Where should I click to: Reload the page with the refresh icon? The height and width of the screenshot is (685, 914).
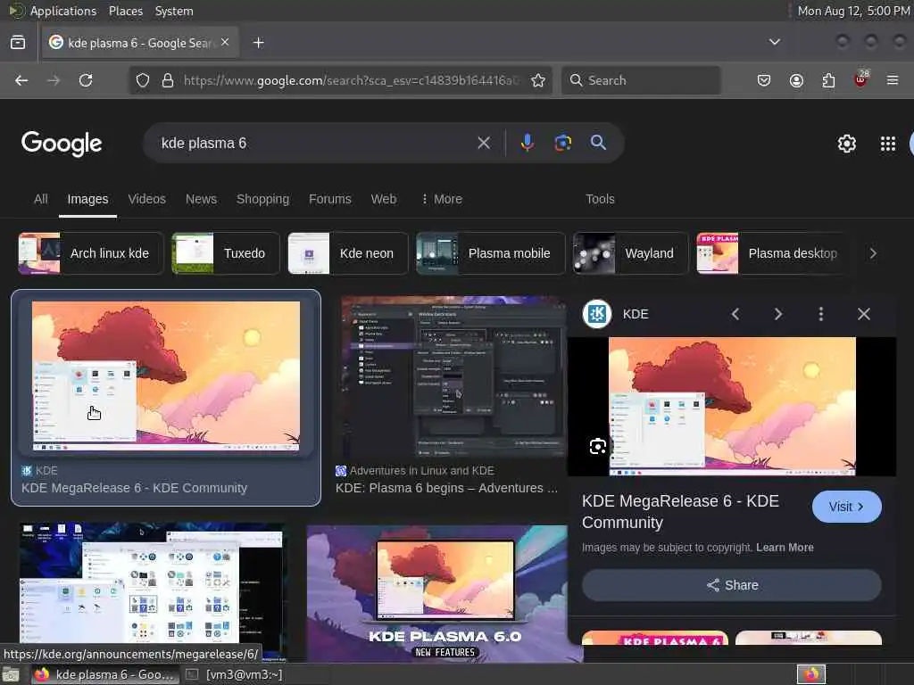(86, 80)
